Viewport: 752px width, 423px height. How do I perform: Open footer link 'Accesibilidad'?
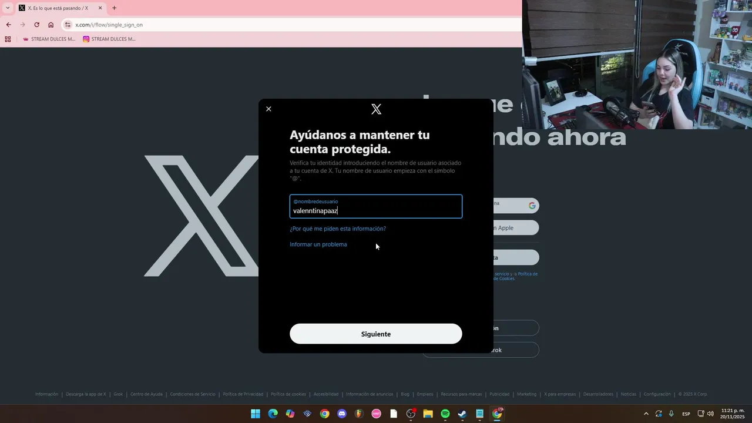(x=326, y=394)
